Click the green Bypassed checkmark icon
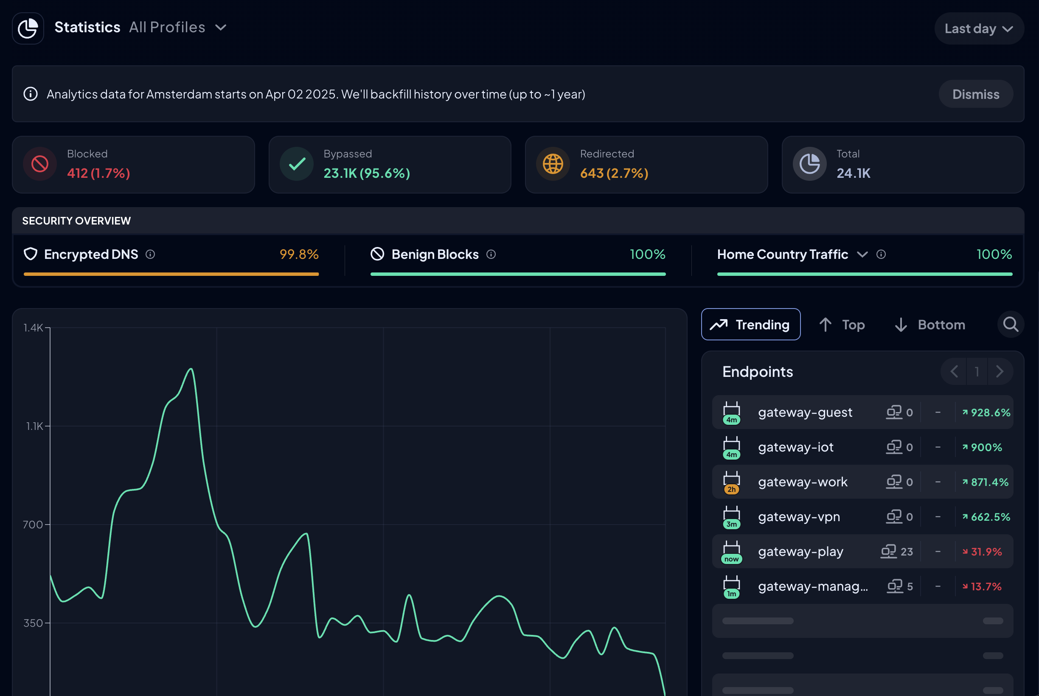The height and width of the screenshot is (696, 1039). (x=297, y=164)
